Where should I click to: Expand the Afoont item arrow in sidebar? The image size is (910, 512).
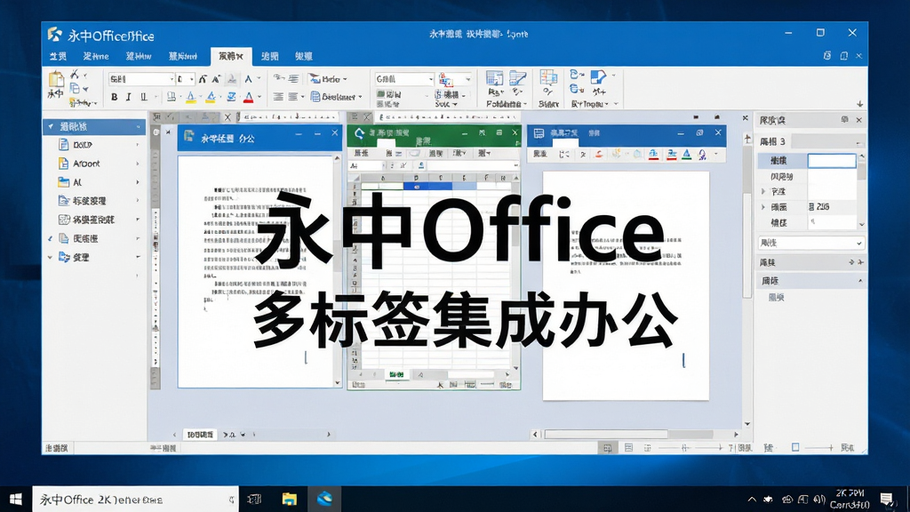coord(138,164)
